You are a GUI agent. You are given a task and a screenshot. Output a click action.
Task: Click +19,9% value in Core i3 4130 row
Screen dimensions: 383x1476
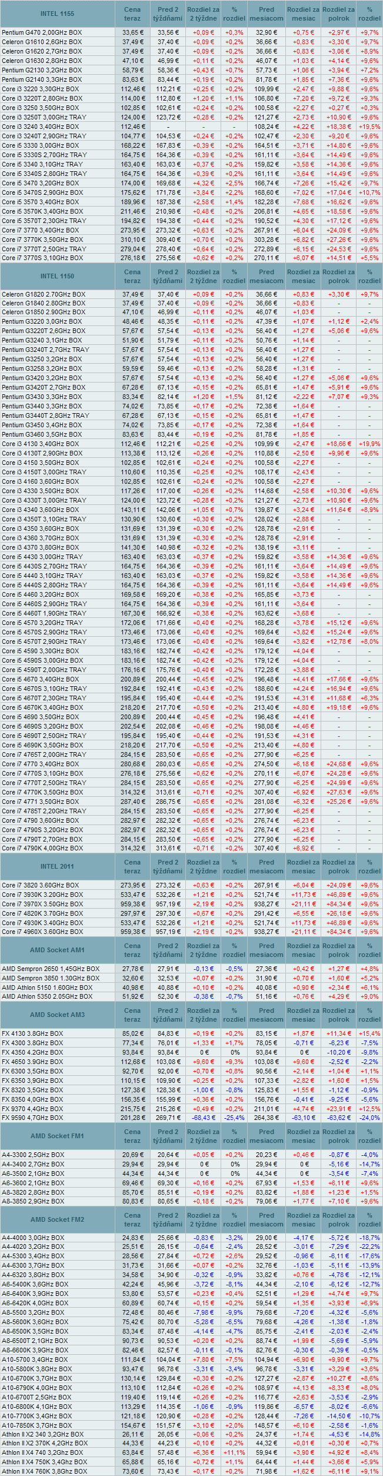tap(369, 444)
